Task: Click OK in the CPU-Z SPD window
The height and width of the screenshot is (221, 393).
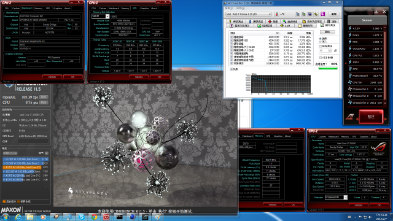Action: coord(160,77)
